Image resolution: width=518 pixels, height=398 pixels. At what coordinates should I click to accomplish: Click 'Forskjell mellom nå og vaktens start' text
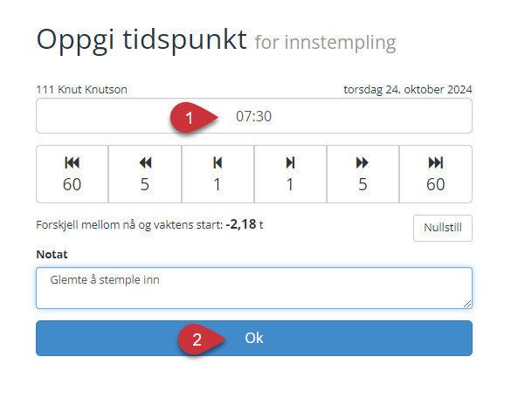tap(129, 225)
